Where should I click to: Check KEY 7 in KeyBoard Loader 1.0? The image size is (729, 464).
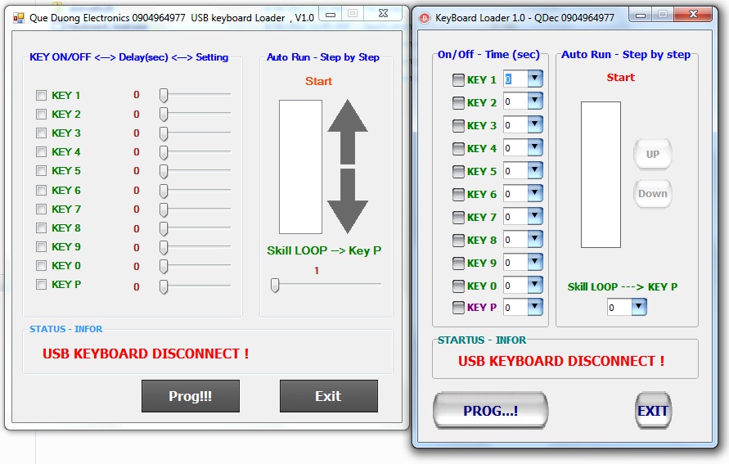tap(458, 217)
